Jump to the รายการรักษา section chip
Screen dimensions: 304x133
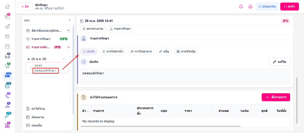[x=120, y=29]
